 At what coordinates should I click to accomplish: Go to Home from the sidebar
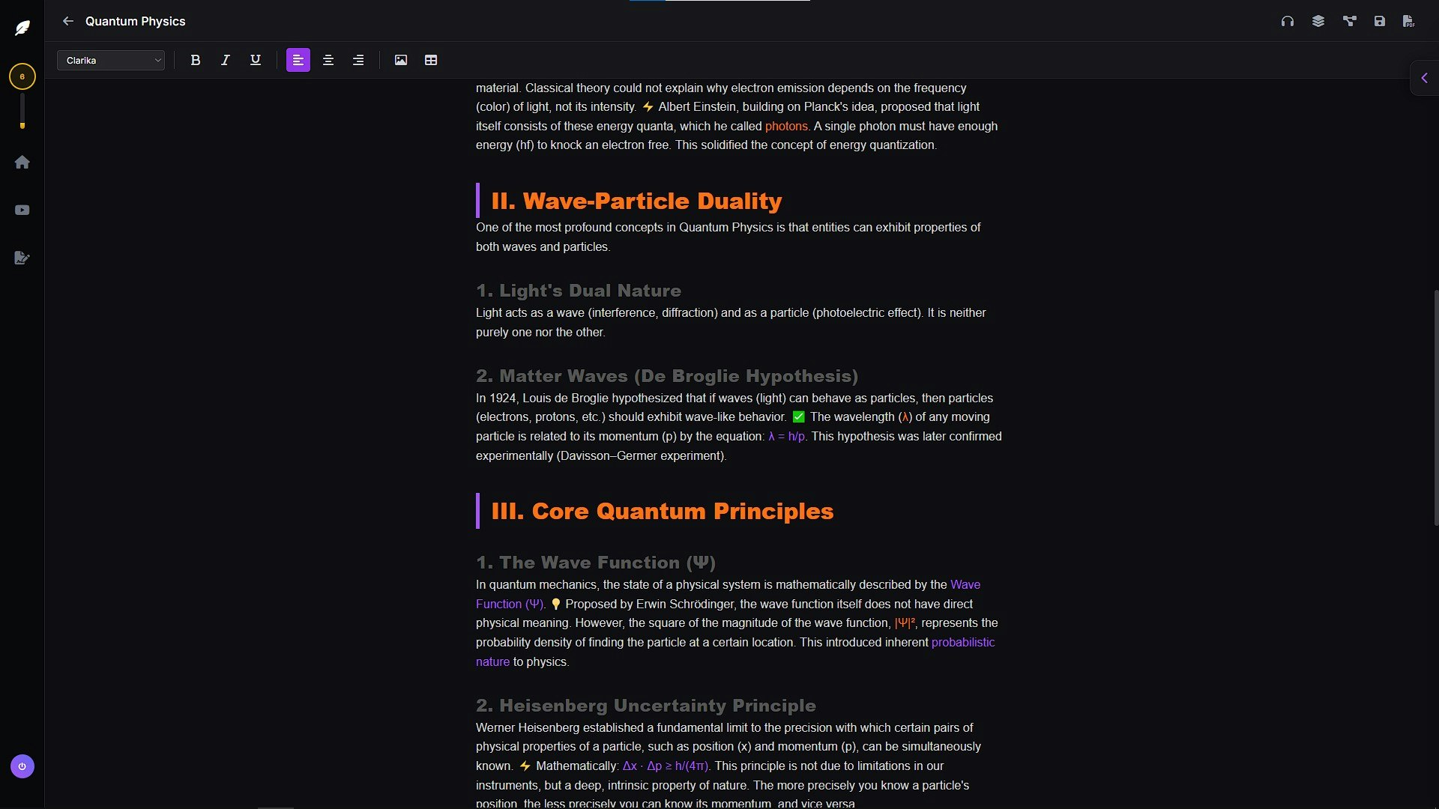click(22, 162)
